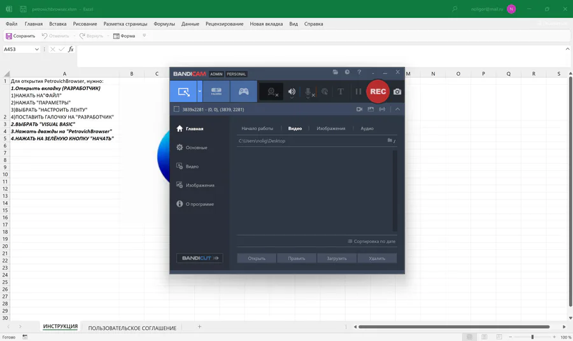Select Bandicam screen recording mode icon
573x341 pixels.
click(x=183, y=92)
